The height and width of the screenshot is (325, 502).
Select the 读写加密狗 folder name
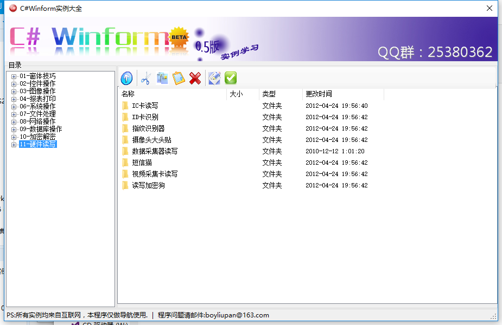click(x=148, y=185)
